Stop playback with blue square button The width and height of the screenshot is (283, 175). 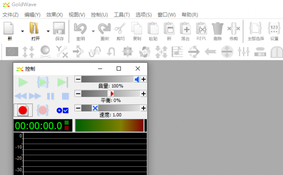point(65,96)
